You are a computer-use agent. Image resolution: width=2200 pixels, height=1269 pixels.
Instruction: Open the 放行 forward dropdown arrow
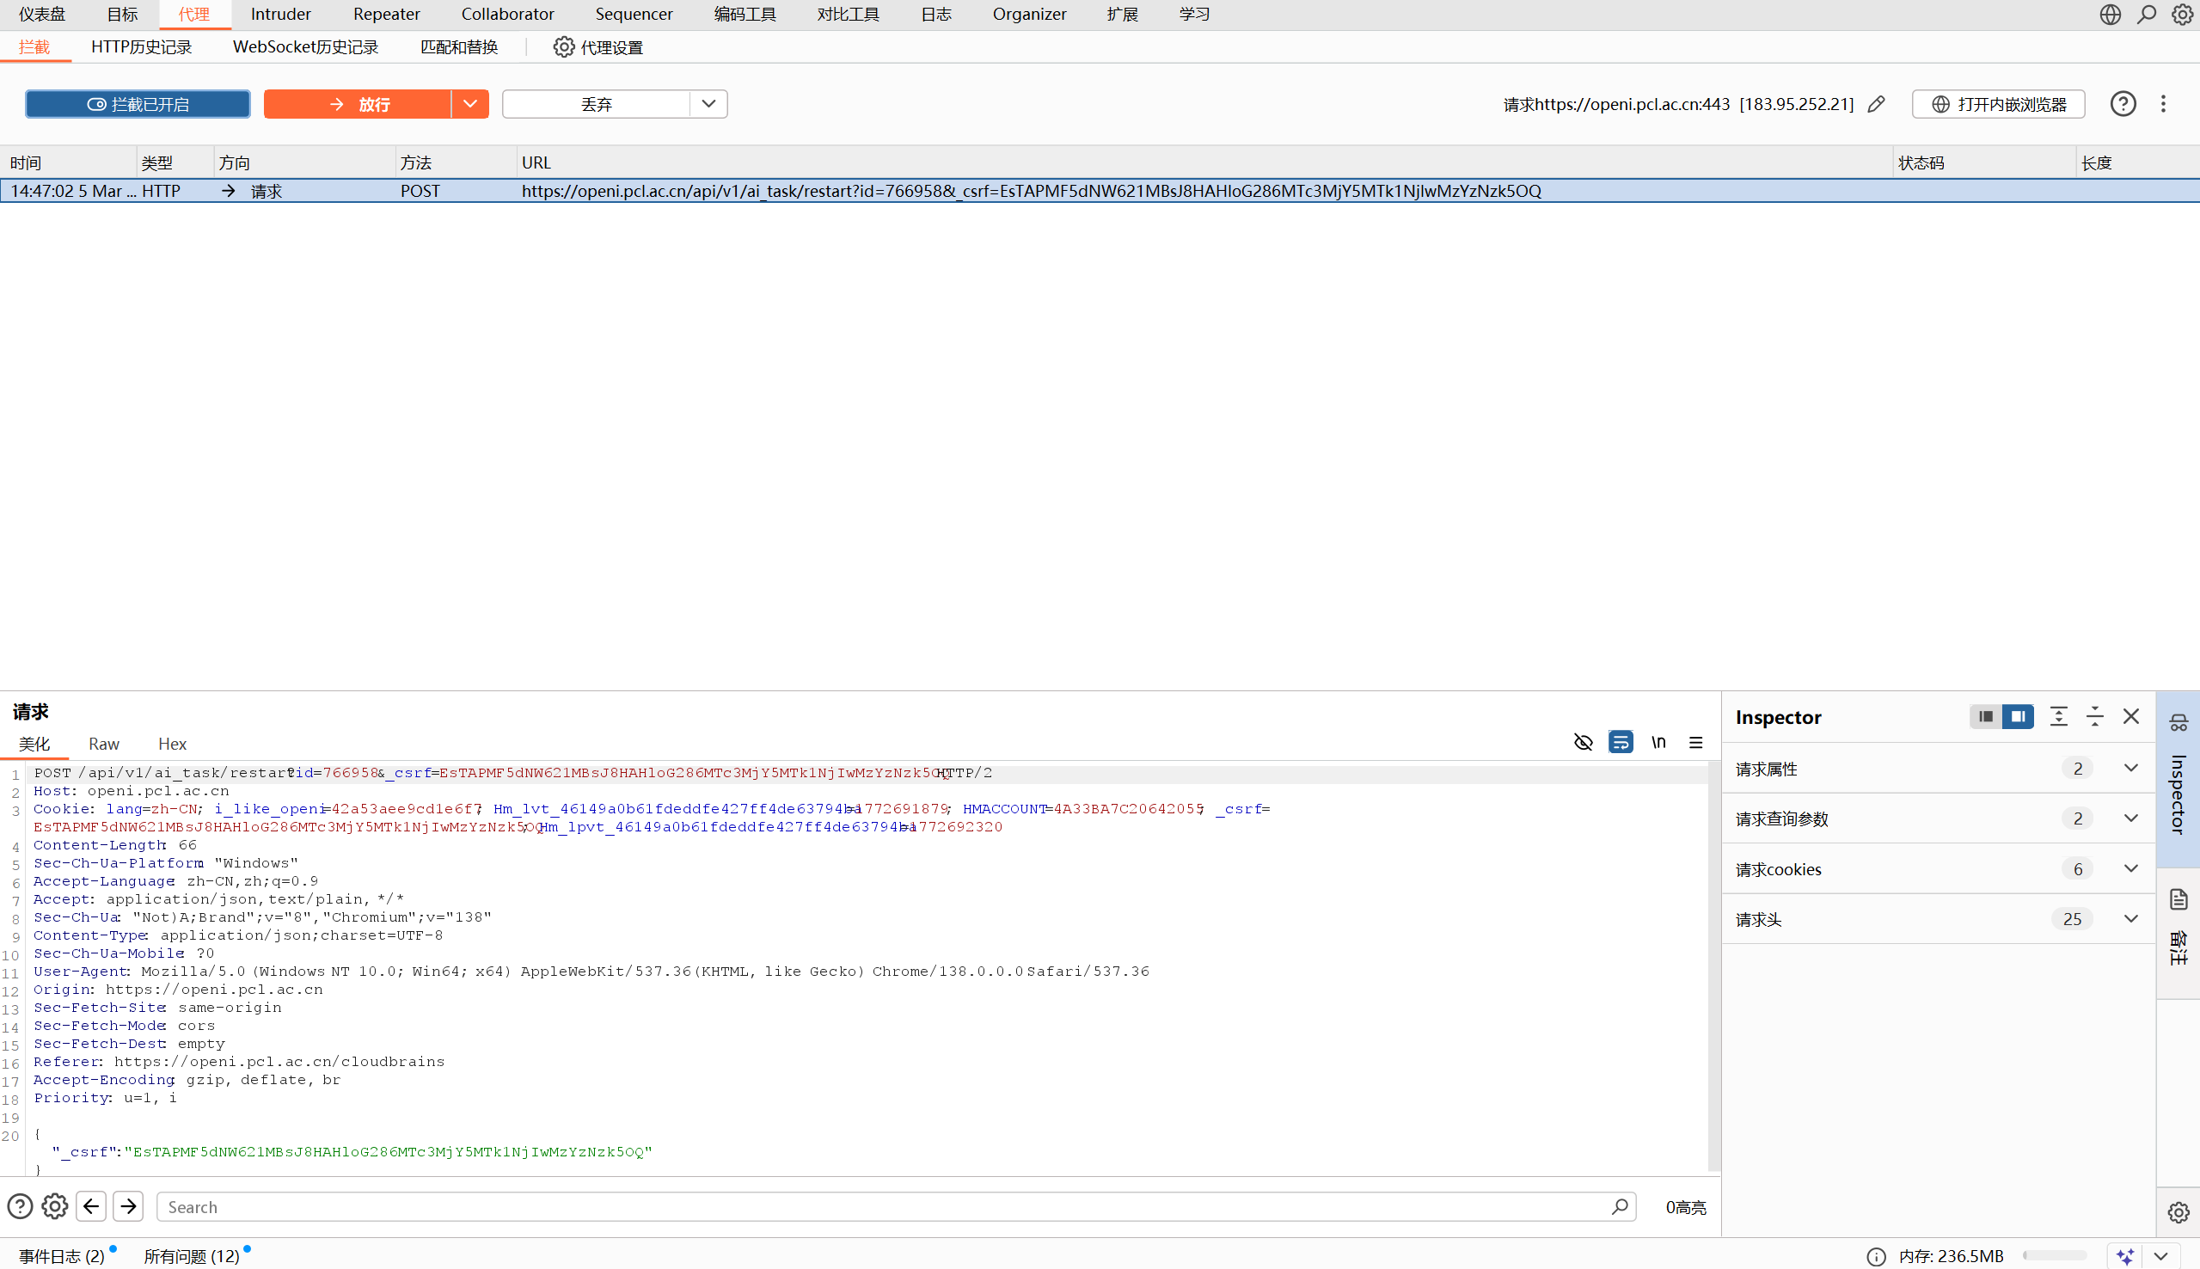[x=469, y=105]
